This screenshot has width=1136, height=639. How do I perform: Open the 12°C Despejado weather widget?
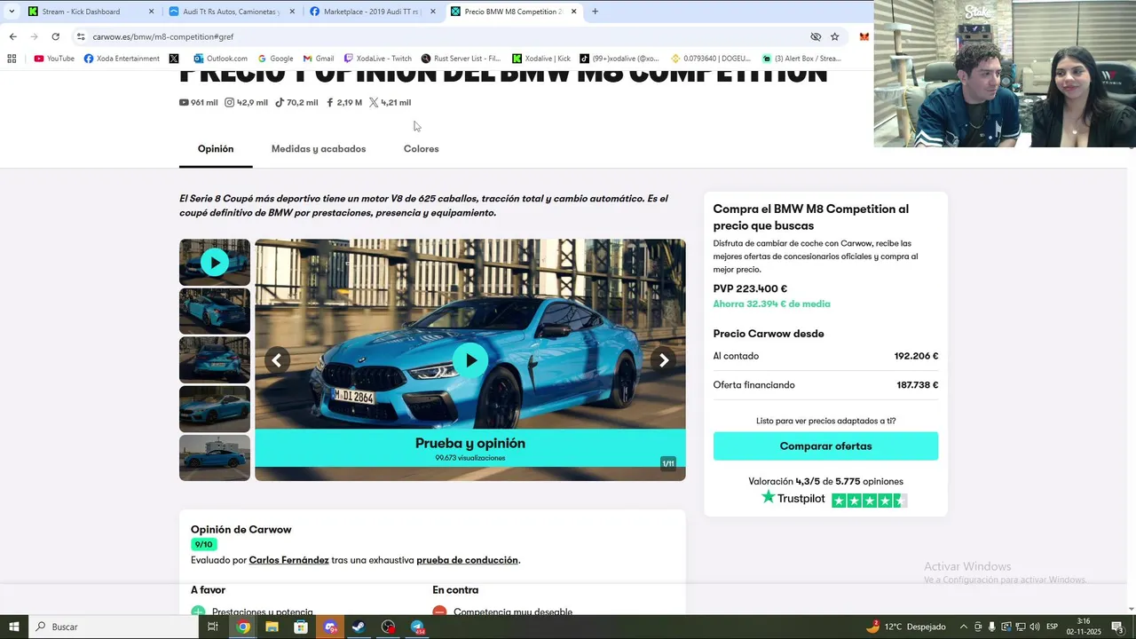coord(905,627)
